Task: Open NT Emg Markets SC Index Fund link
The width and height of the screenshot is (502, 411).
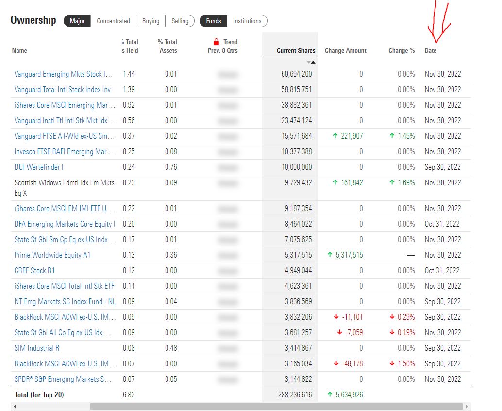Action: (65, 302)
